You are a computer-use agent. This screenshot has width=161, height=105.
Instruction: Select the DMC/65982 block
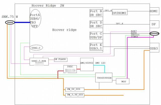(87, 64)
